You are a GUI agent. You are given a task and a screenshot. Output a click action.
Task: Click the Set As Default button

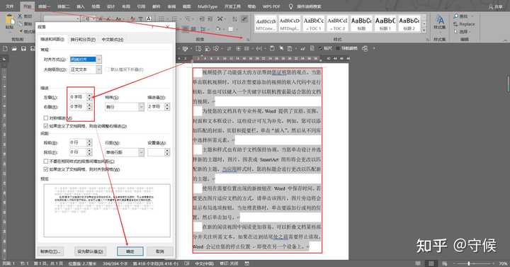pos(90,251)
